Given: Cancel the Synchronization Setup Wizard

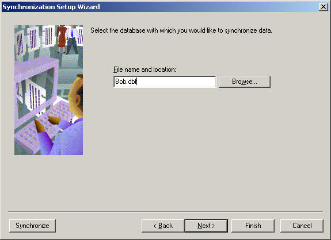Looking at the screenshot, I should (x=302, y=226).
